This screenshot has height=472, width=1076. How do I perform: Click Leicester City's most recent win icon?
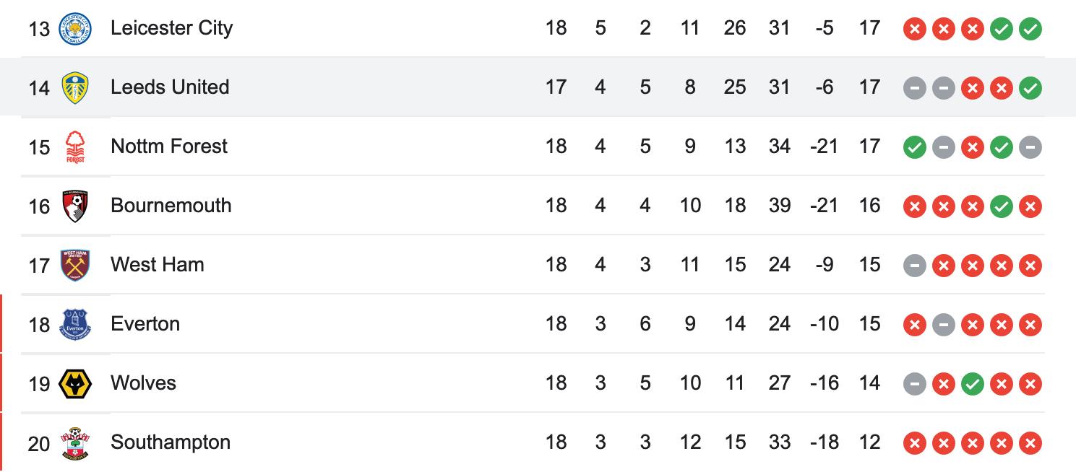(x=1030, y=30)
